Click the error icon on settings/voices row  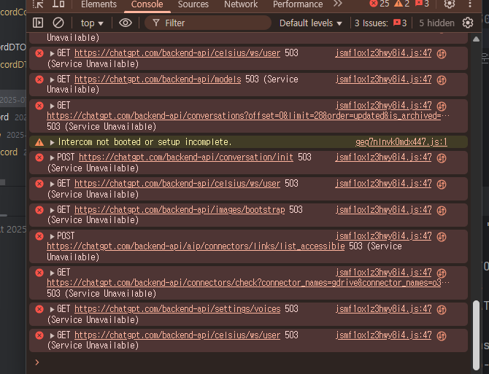(x=39, y=309)
